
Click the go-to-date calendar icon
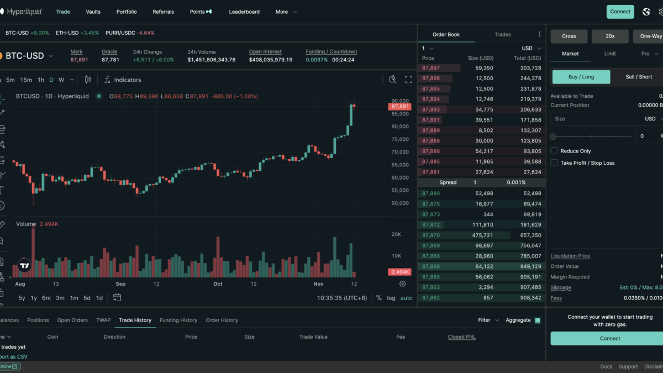point(117,297)
